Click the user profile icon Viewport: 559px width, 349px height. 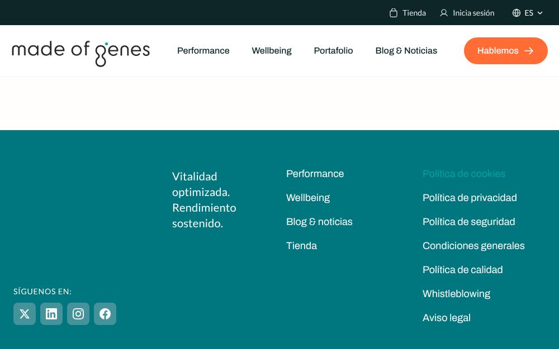click(443, 13)
